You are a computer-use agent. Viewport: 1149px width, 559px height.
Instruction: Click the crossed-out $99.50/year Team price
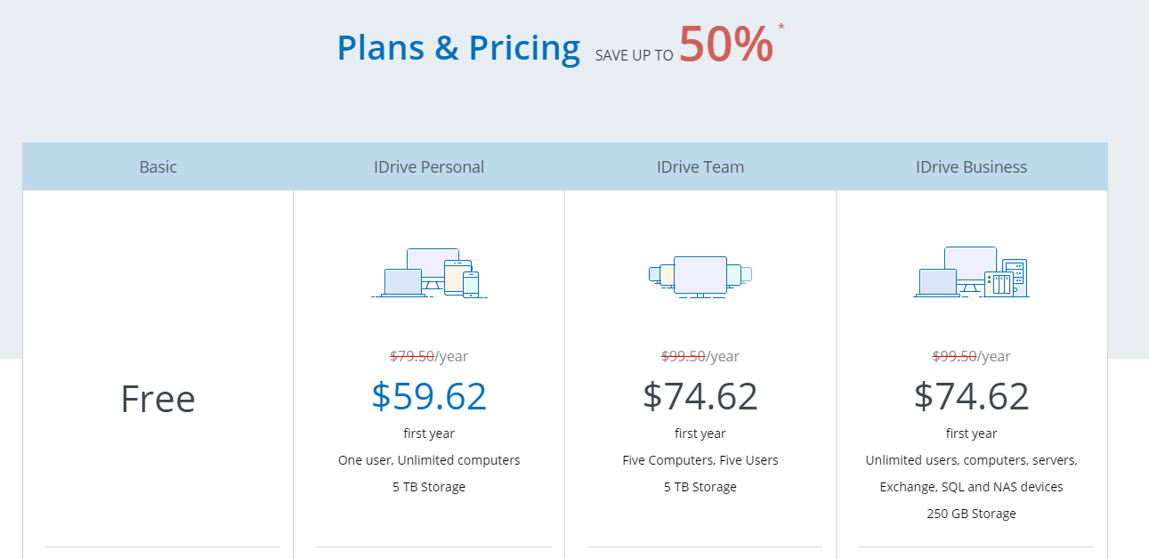coord(700,356)
